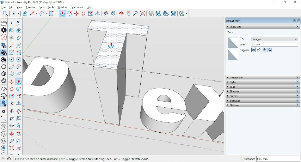Select the Polygon tool in left toolset
Image resolution: width=301 pixels, height=162 pixels.
pos(18,59)
